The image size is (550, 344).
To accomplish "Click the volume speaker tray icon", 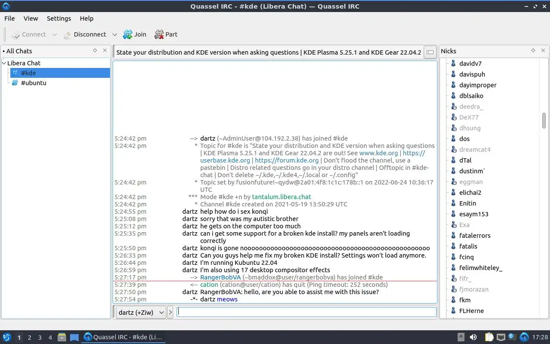I will point(473,337).
